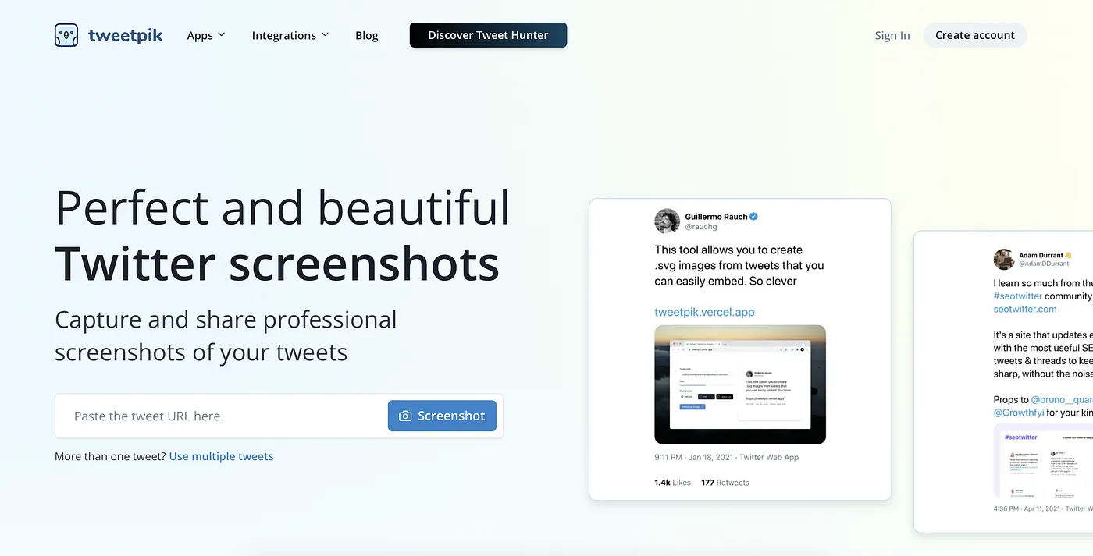Click the tweetpik bird logo icon
Image resolution: width=1093 pixels, height=556 pixels.
click(x=66, y=35)
